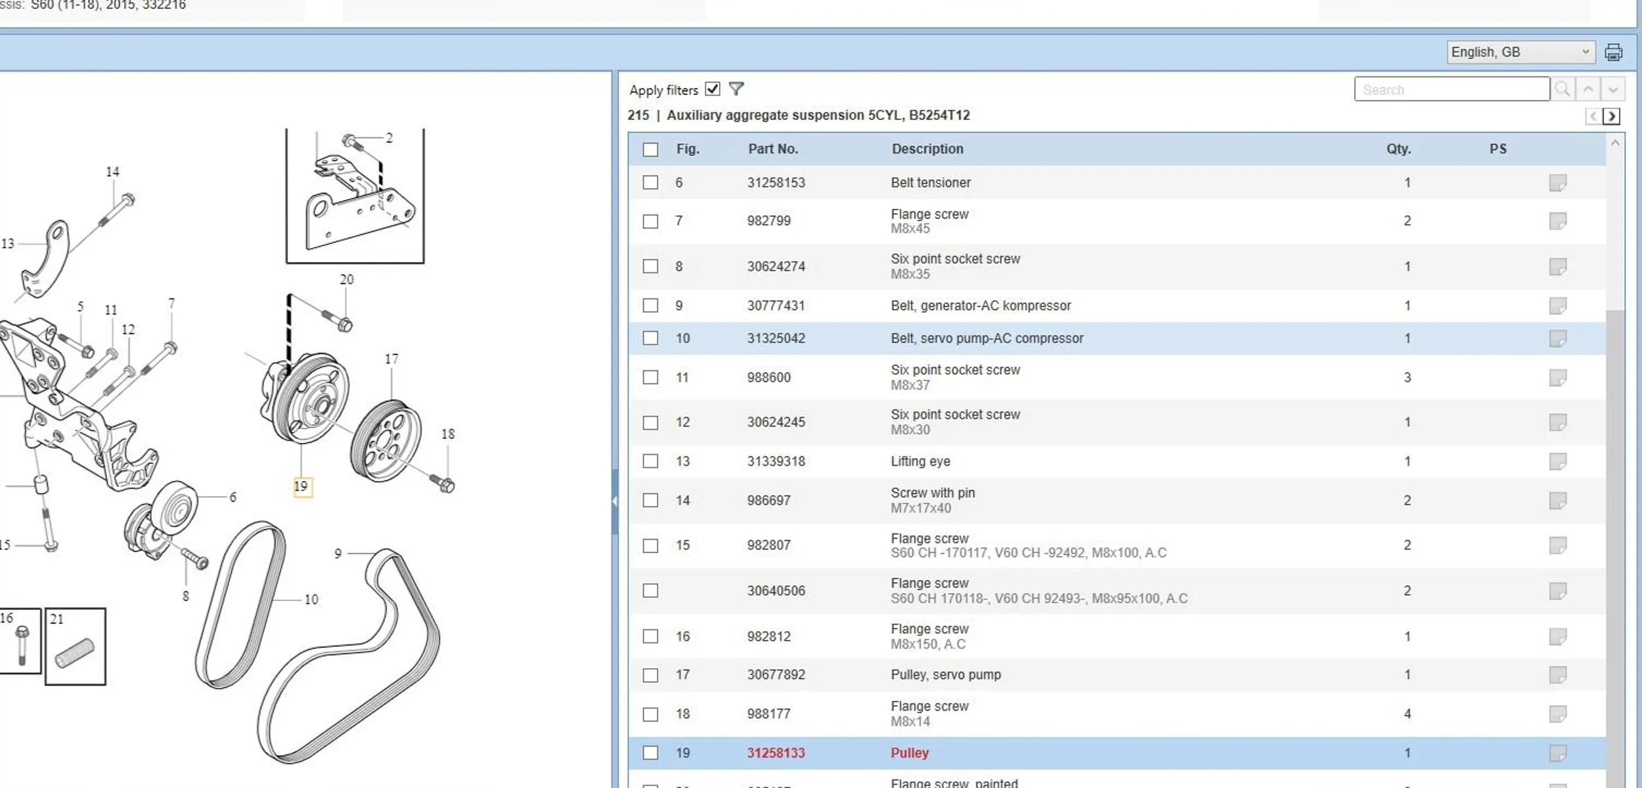Open note icon for Belt tensioner row
The height and width of the screenshot is (788, 1642).
[x=1557, y=182]
